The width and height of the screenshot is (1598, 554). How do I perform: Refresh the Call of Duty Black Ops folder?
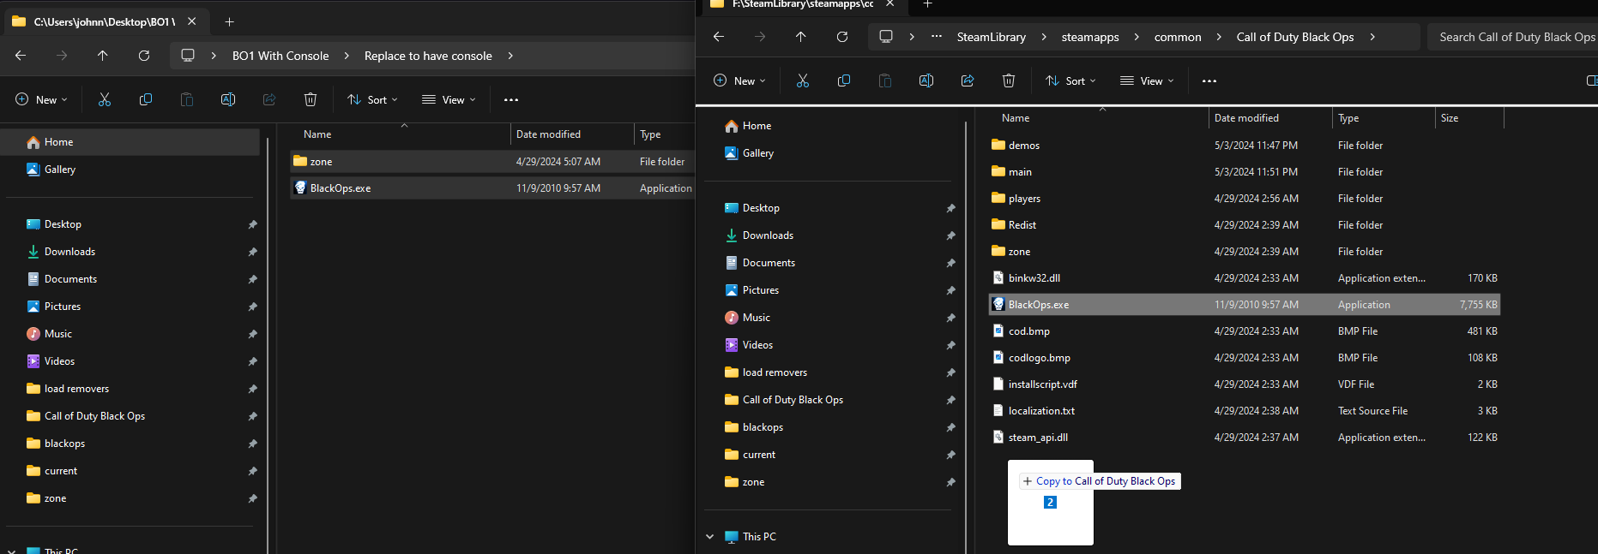(x=842, y=37)
